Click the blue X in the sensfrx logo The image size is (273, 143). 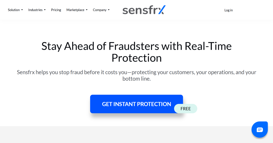tap(161, 10)
